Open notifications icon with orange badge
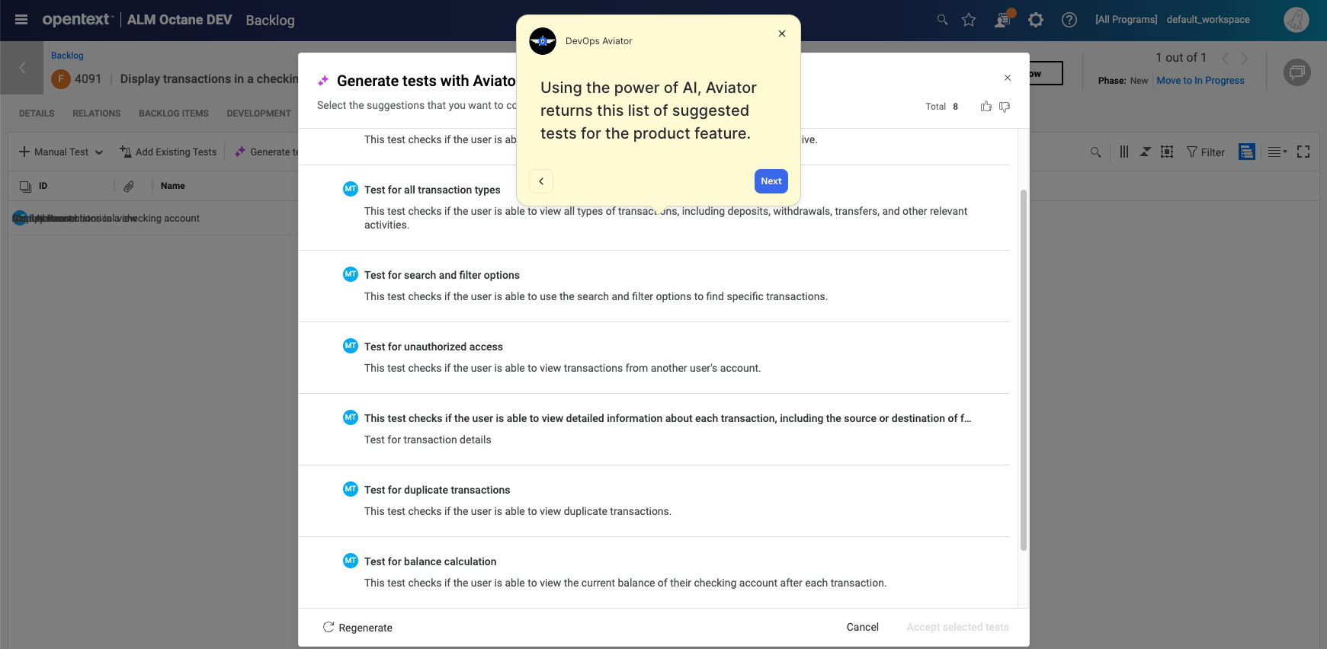The height and width of the screenshot is (649, 1327). [x=1003, y=19]
